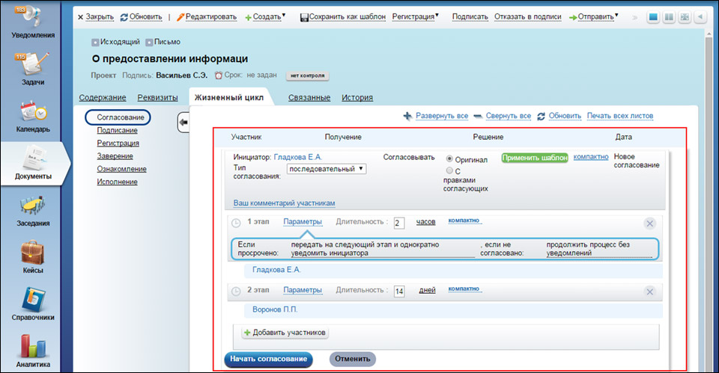Switch to Реквизиты tab

(x=158, y=97)
